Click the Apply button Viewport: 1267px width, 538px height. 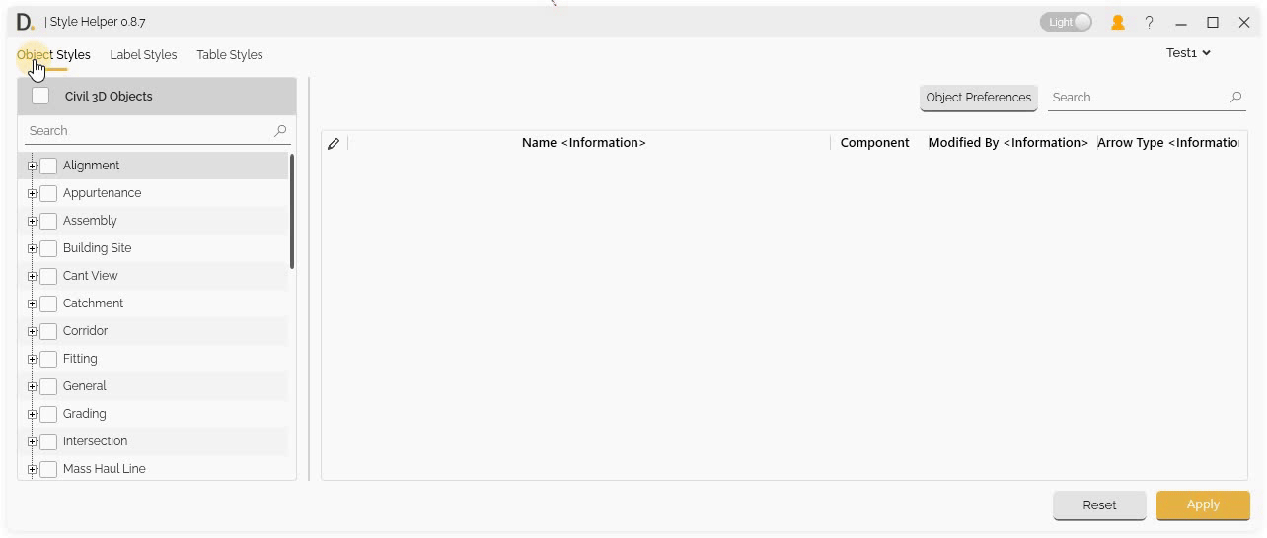coord(1203,504)
